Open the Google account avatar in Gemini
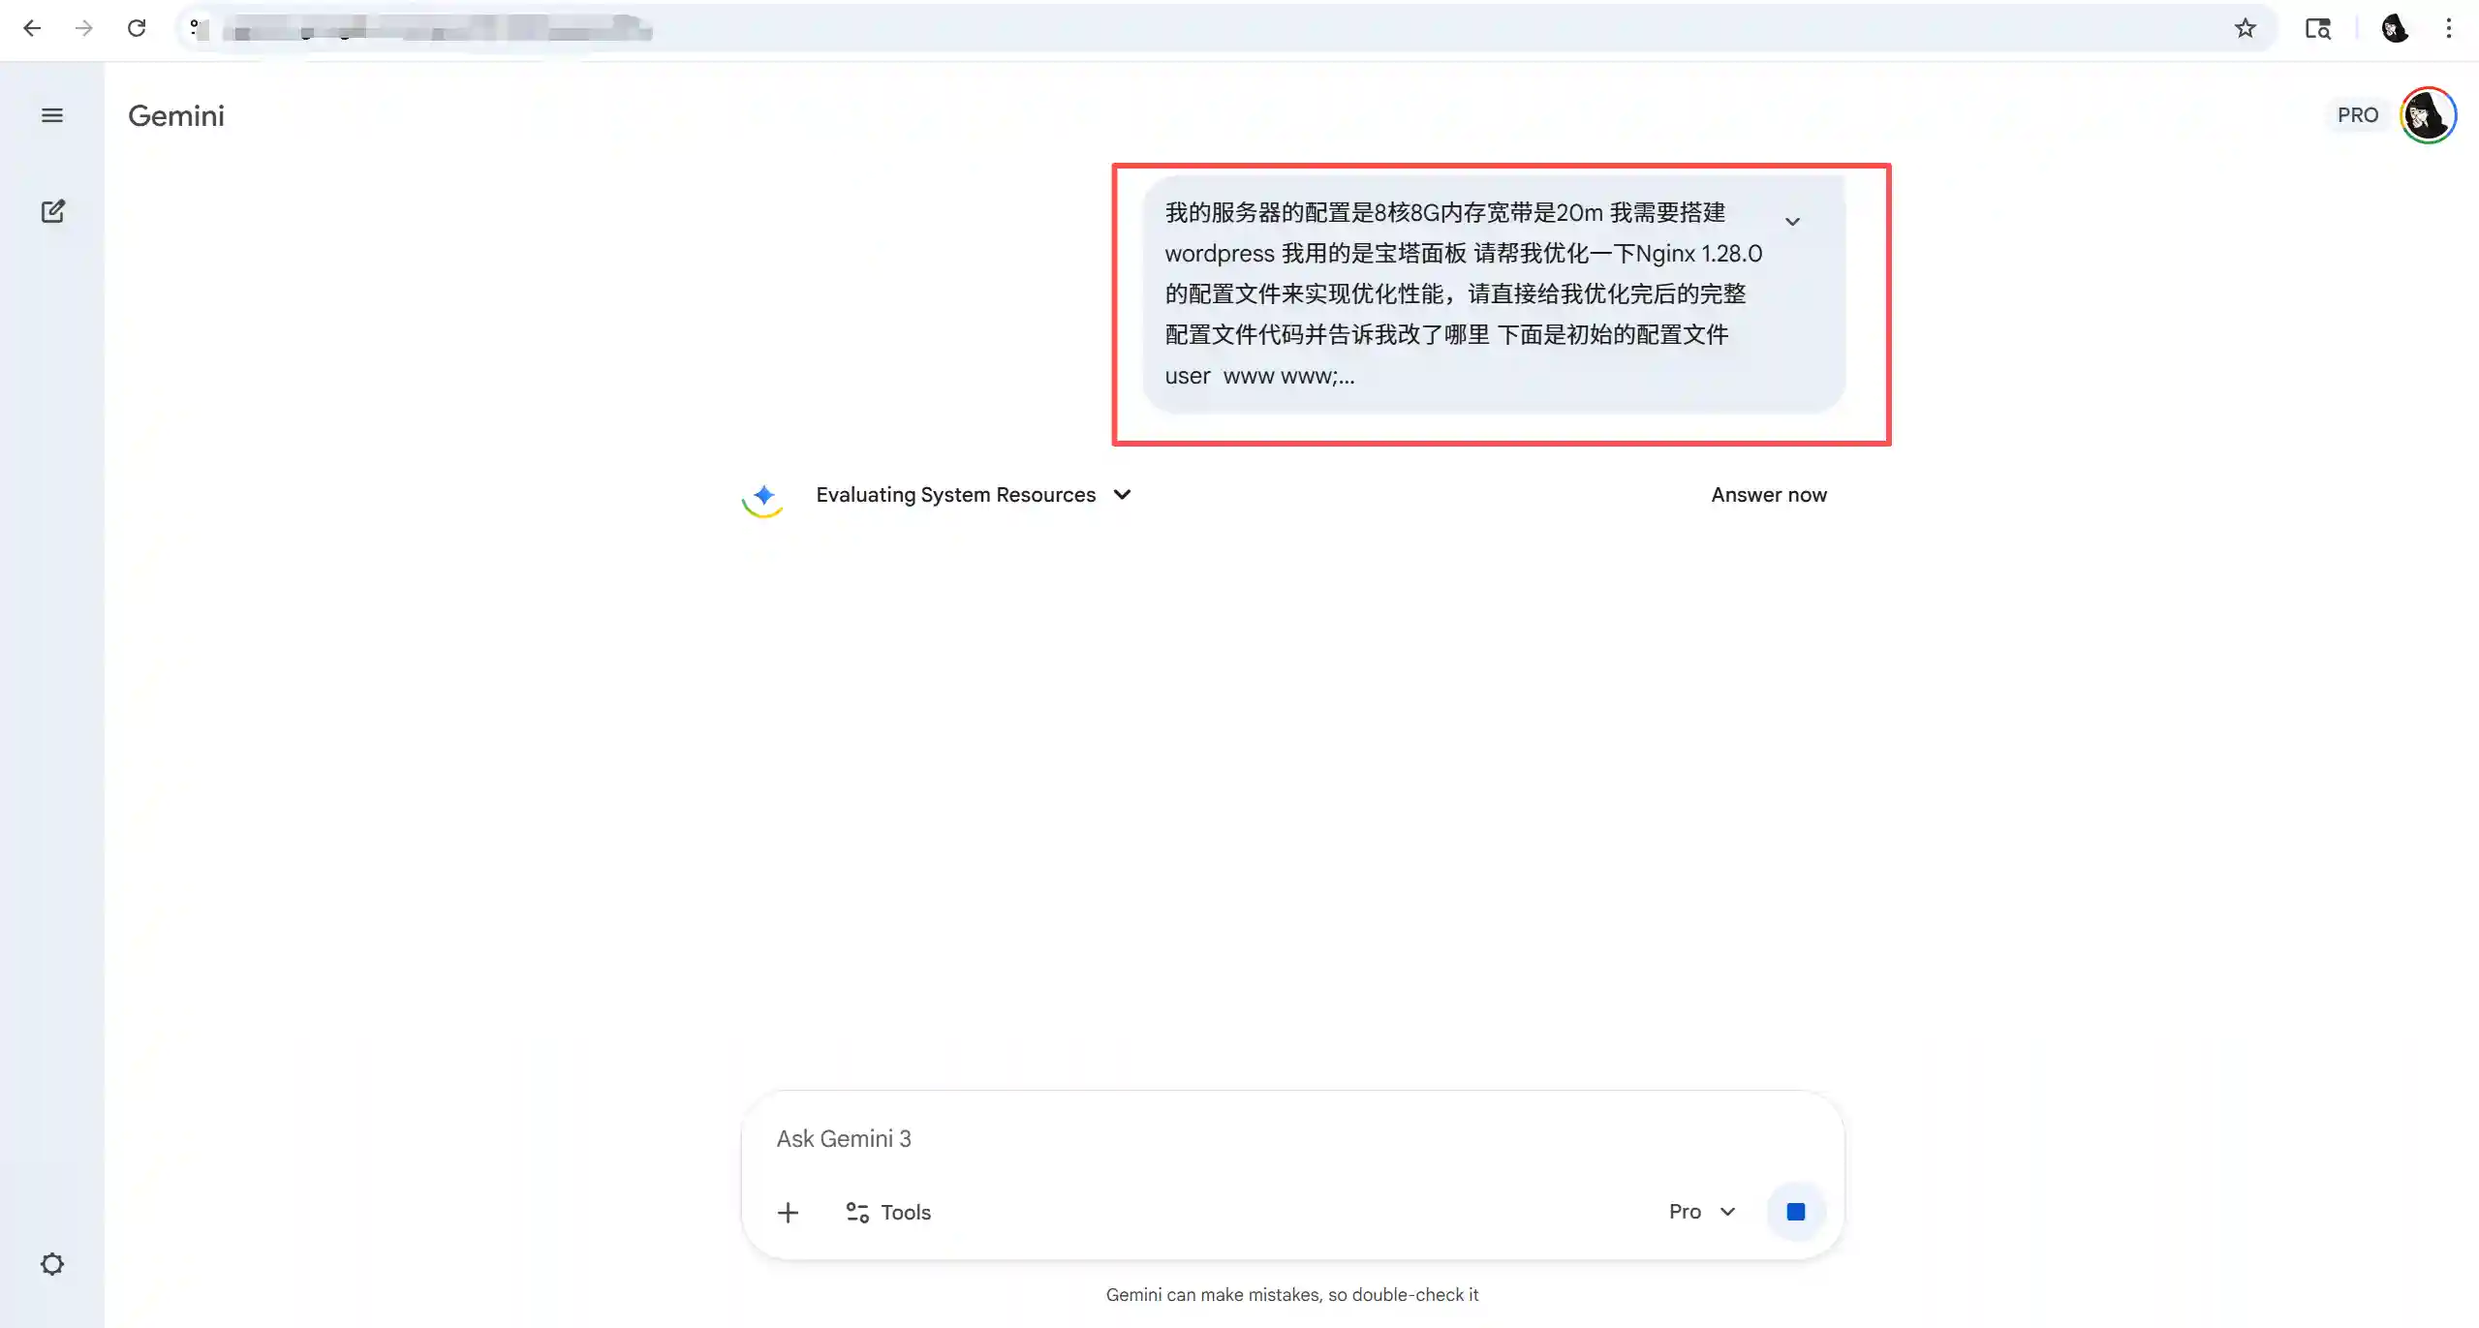 (x=2428, y=115)
